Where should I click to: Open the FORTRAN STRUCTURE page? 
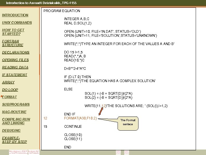click(x=13, y=43)
